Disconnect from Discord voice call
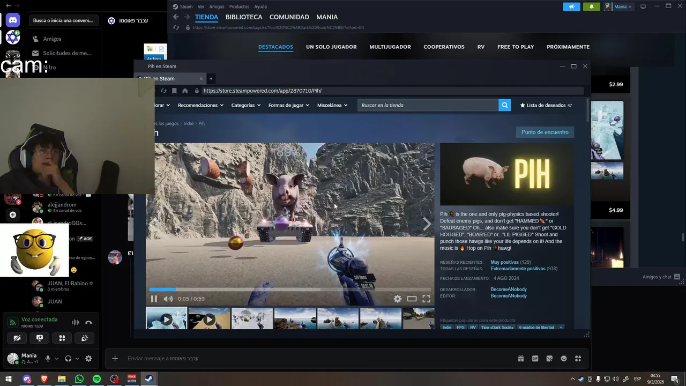This screenshot has height=386, width=686. pos(88,322)
